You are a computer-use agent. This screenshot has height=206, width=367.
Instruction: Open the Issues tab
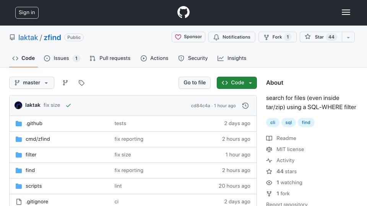click(62, 58)
